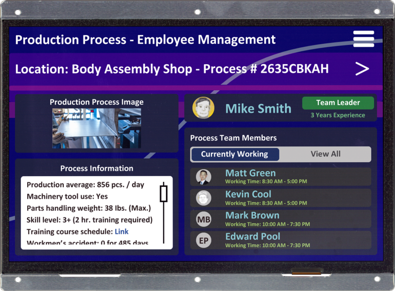This screenshot has height=291, width=395.
Task: Select Matt Green team member name
Action: (x=250, y=173)
